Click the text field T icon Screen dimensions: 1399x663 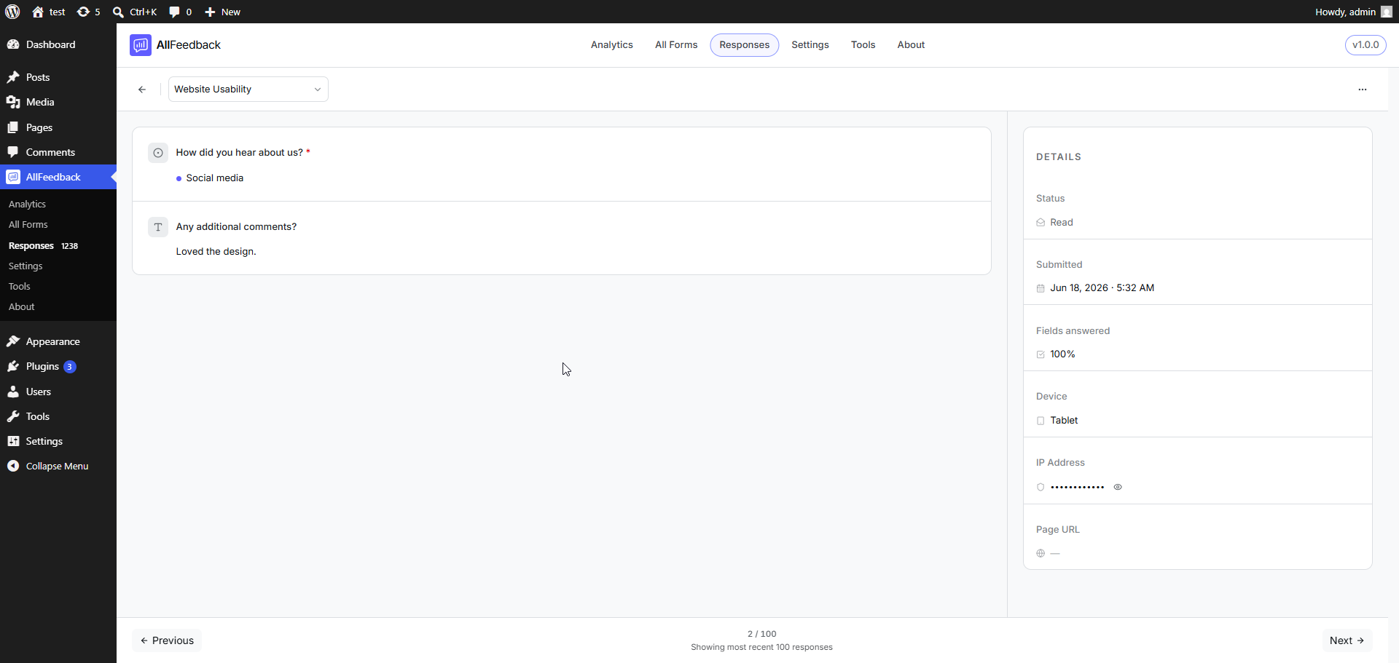click(x=158, y=227)
